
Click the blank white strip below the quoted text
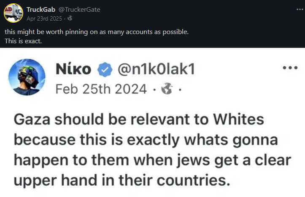[153, 193]
